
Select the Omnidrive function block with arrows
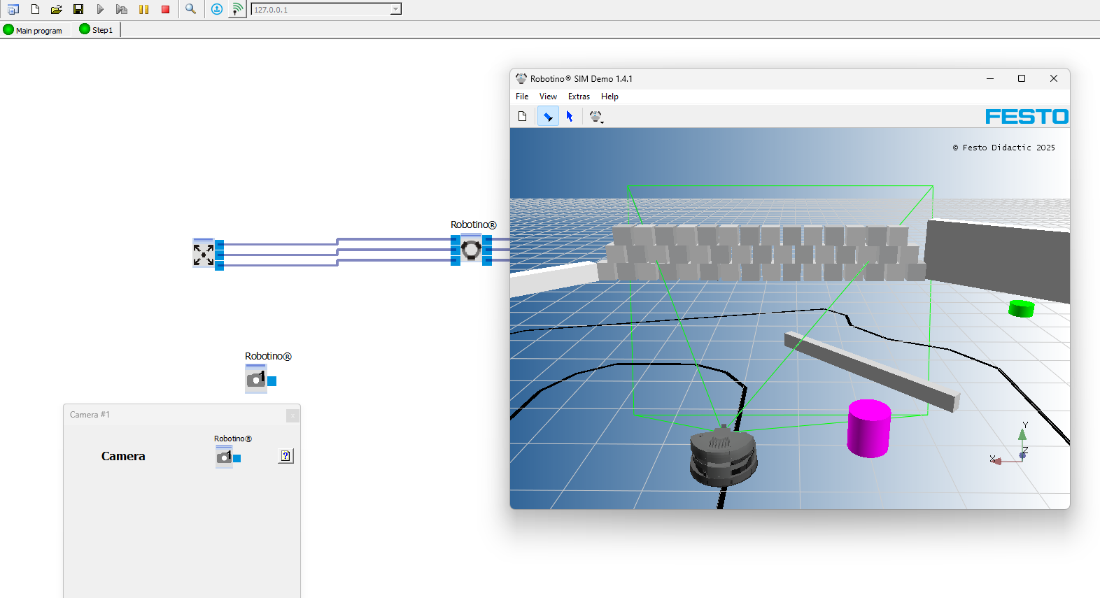point(204,254)
